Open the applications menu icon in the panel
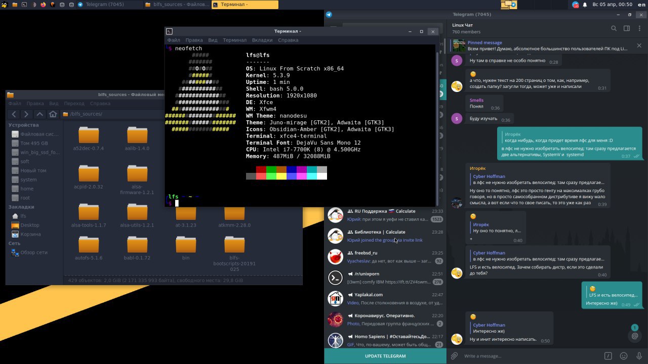 point(4,5)
